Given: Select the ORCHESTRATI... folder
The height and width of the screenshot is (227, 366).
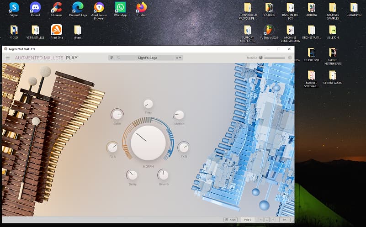Looking at the screenshot, I should pyautogui.click(x=311, y=32).
